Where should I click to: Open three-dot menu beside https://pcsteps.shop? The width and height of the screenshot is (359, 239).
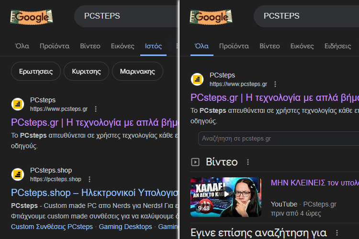90,179
